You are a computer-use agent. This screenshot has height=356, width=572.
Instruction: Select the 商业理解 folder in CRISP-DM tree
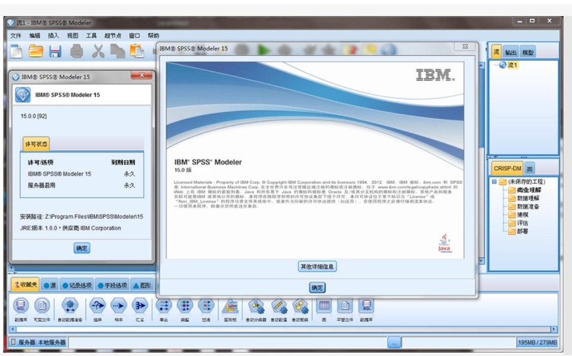[x=528, y=190]
